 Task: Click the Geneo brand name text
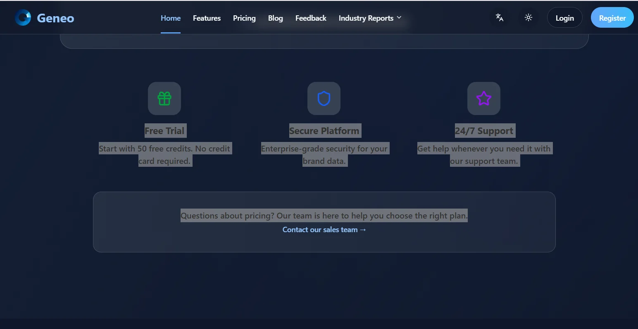55,18
